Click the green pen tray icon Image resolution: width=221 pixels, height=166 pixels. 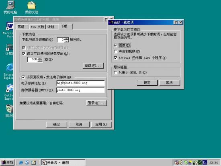point(200,163)
